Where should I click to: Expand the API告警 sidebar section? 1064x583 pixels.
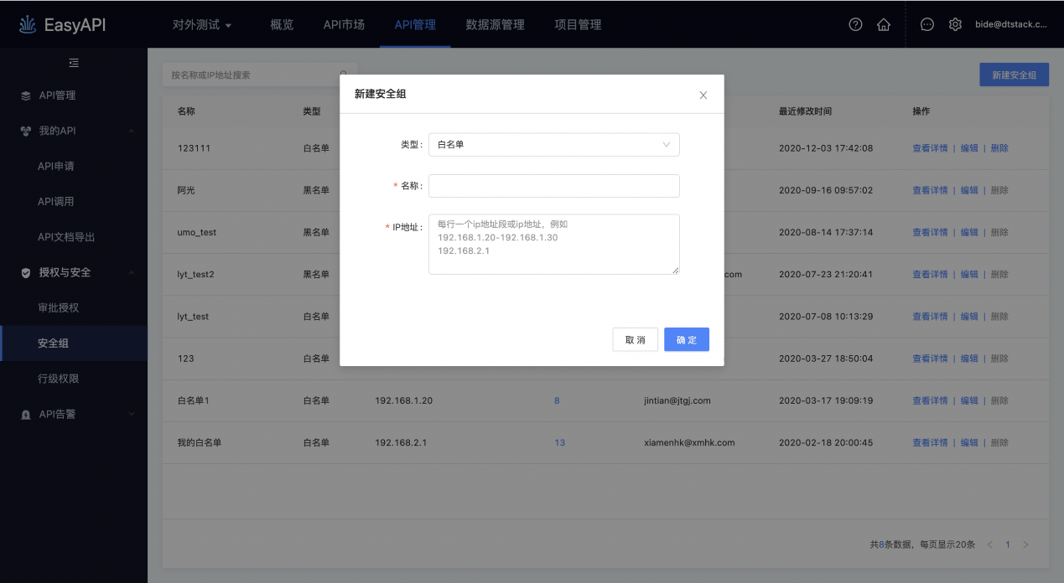coord(132,414)
